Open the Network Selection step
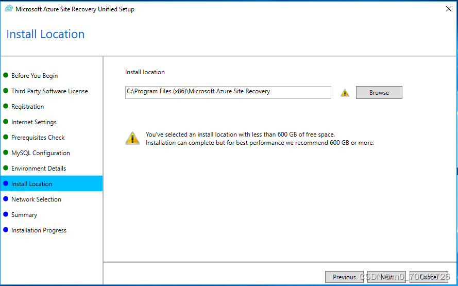458x286 pixels. (36, 199)
